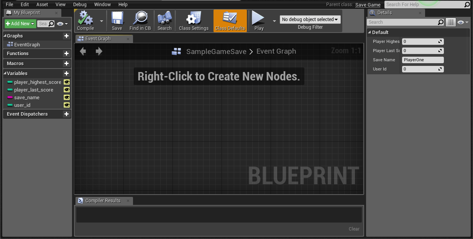Open Class Settings
The width and height of the screenshot is (473, 239).
click(x=193, y=21)
